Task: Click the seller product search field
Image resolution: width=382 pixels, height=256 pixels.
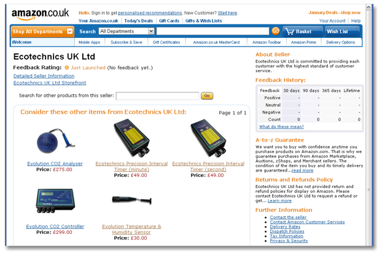Action: coord(157,96)
